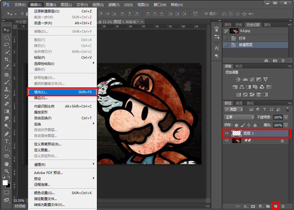Select the 0.6.jpg history snapshot thumbnail
Viewport: 294px width, 210px height.
click(234, 31)
